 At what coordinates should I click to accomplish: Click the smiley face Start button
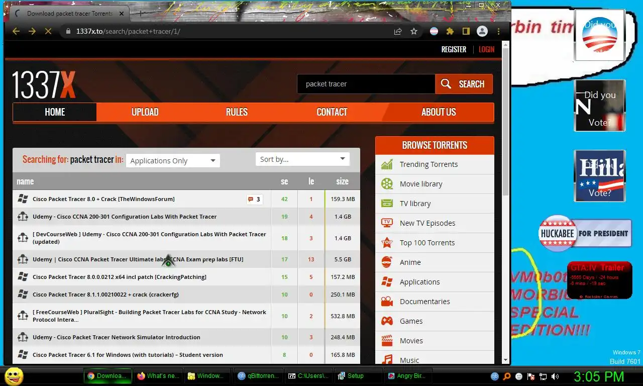14,376
